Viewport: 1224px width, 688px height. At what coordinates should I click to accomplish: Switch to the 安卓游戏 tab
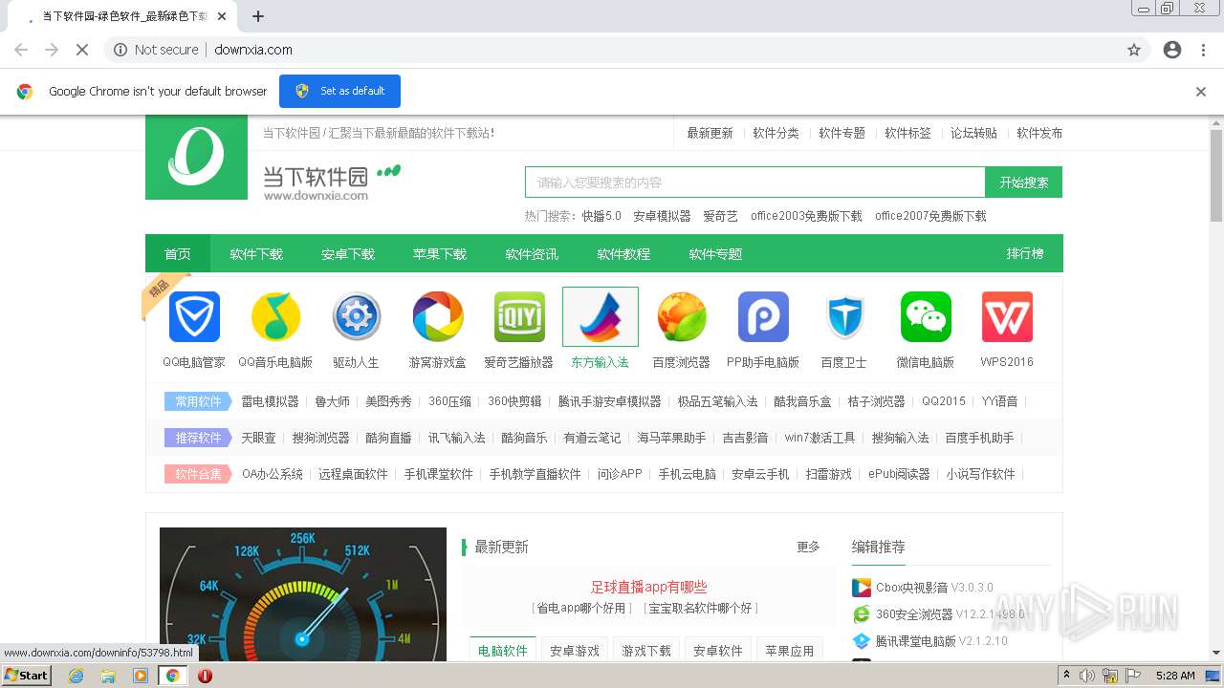(575, 650)
